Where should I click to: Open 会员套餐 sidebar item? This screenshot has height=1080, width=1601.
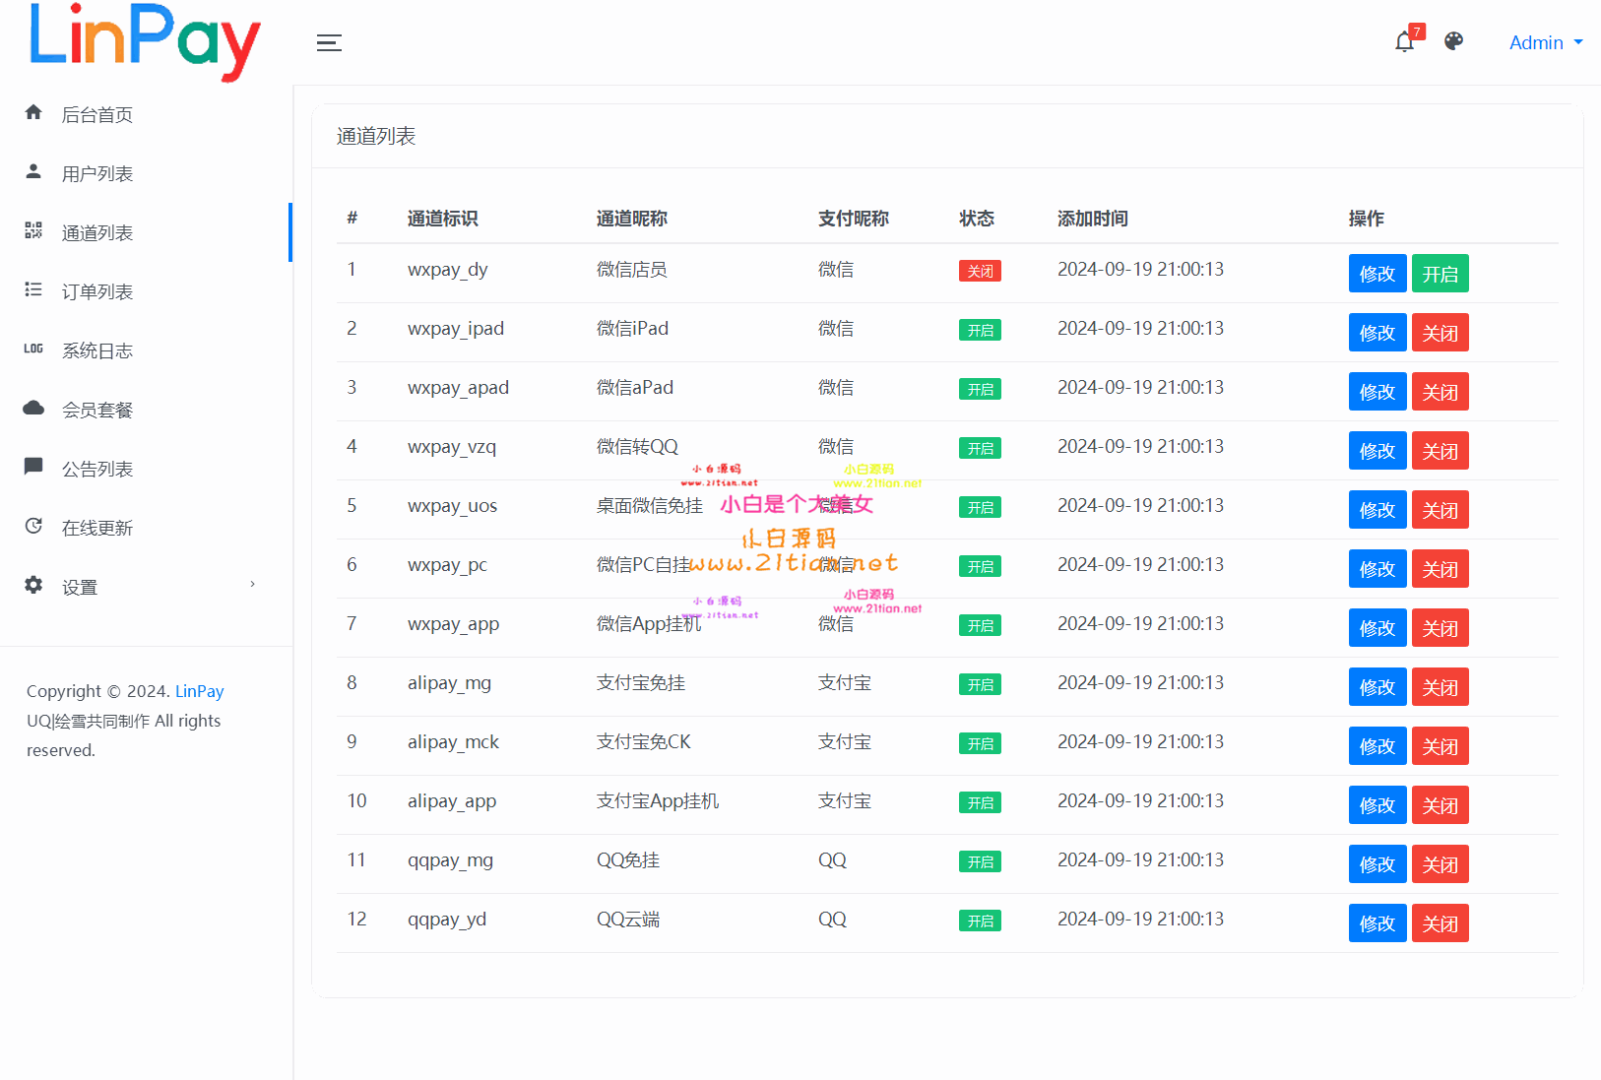coord(146,410)
